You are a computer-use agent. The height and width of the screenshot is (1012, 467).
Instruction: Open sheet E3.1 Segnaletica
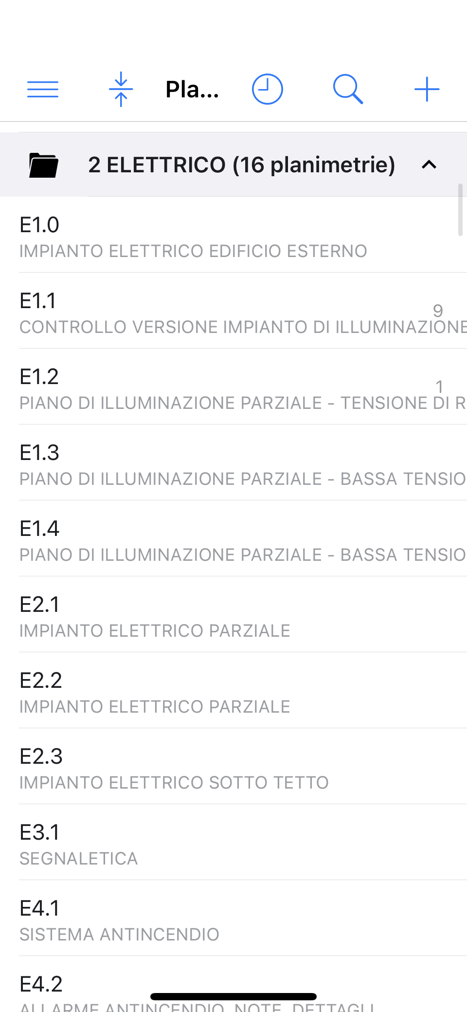click(233, 842)
